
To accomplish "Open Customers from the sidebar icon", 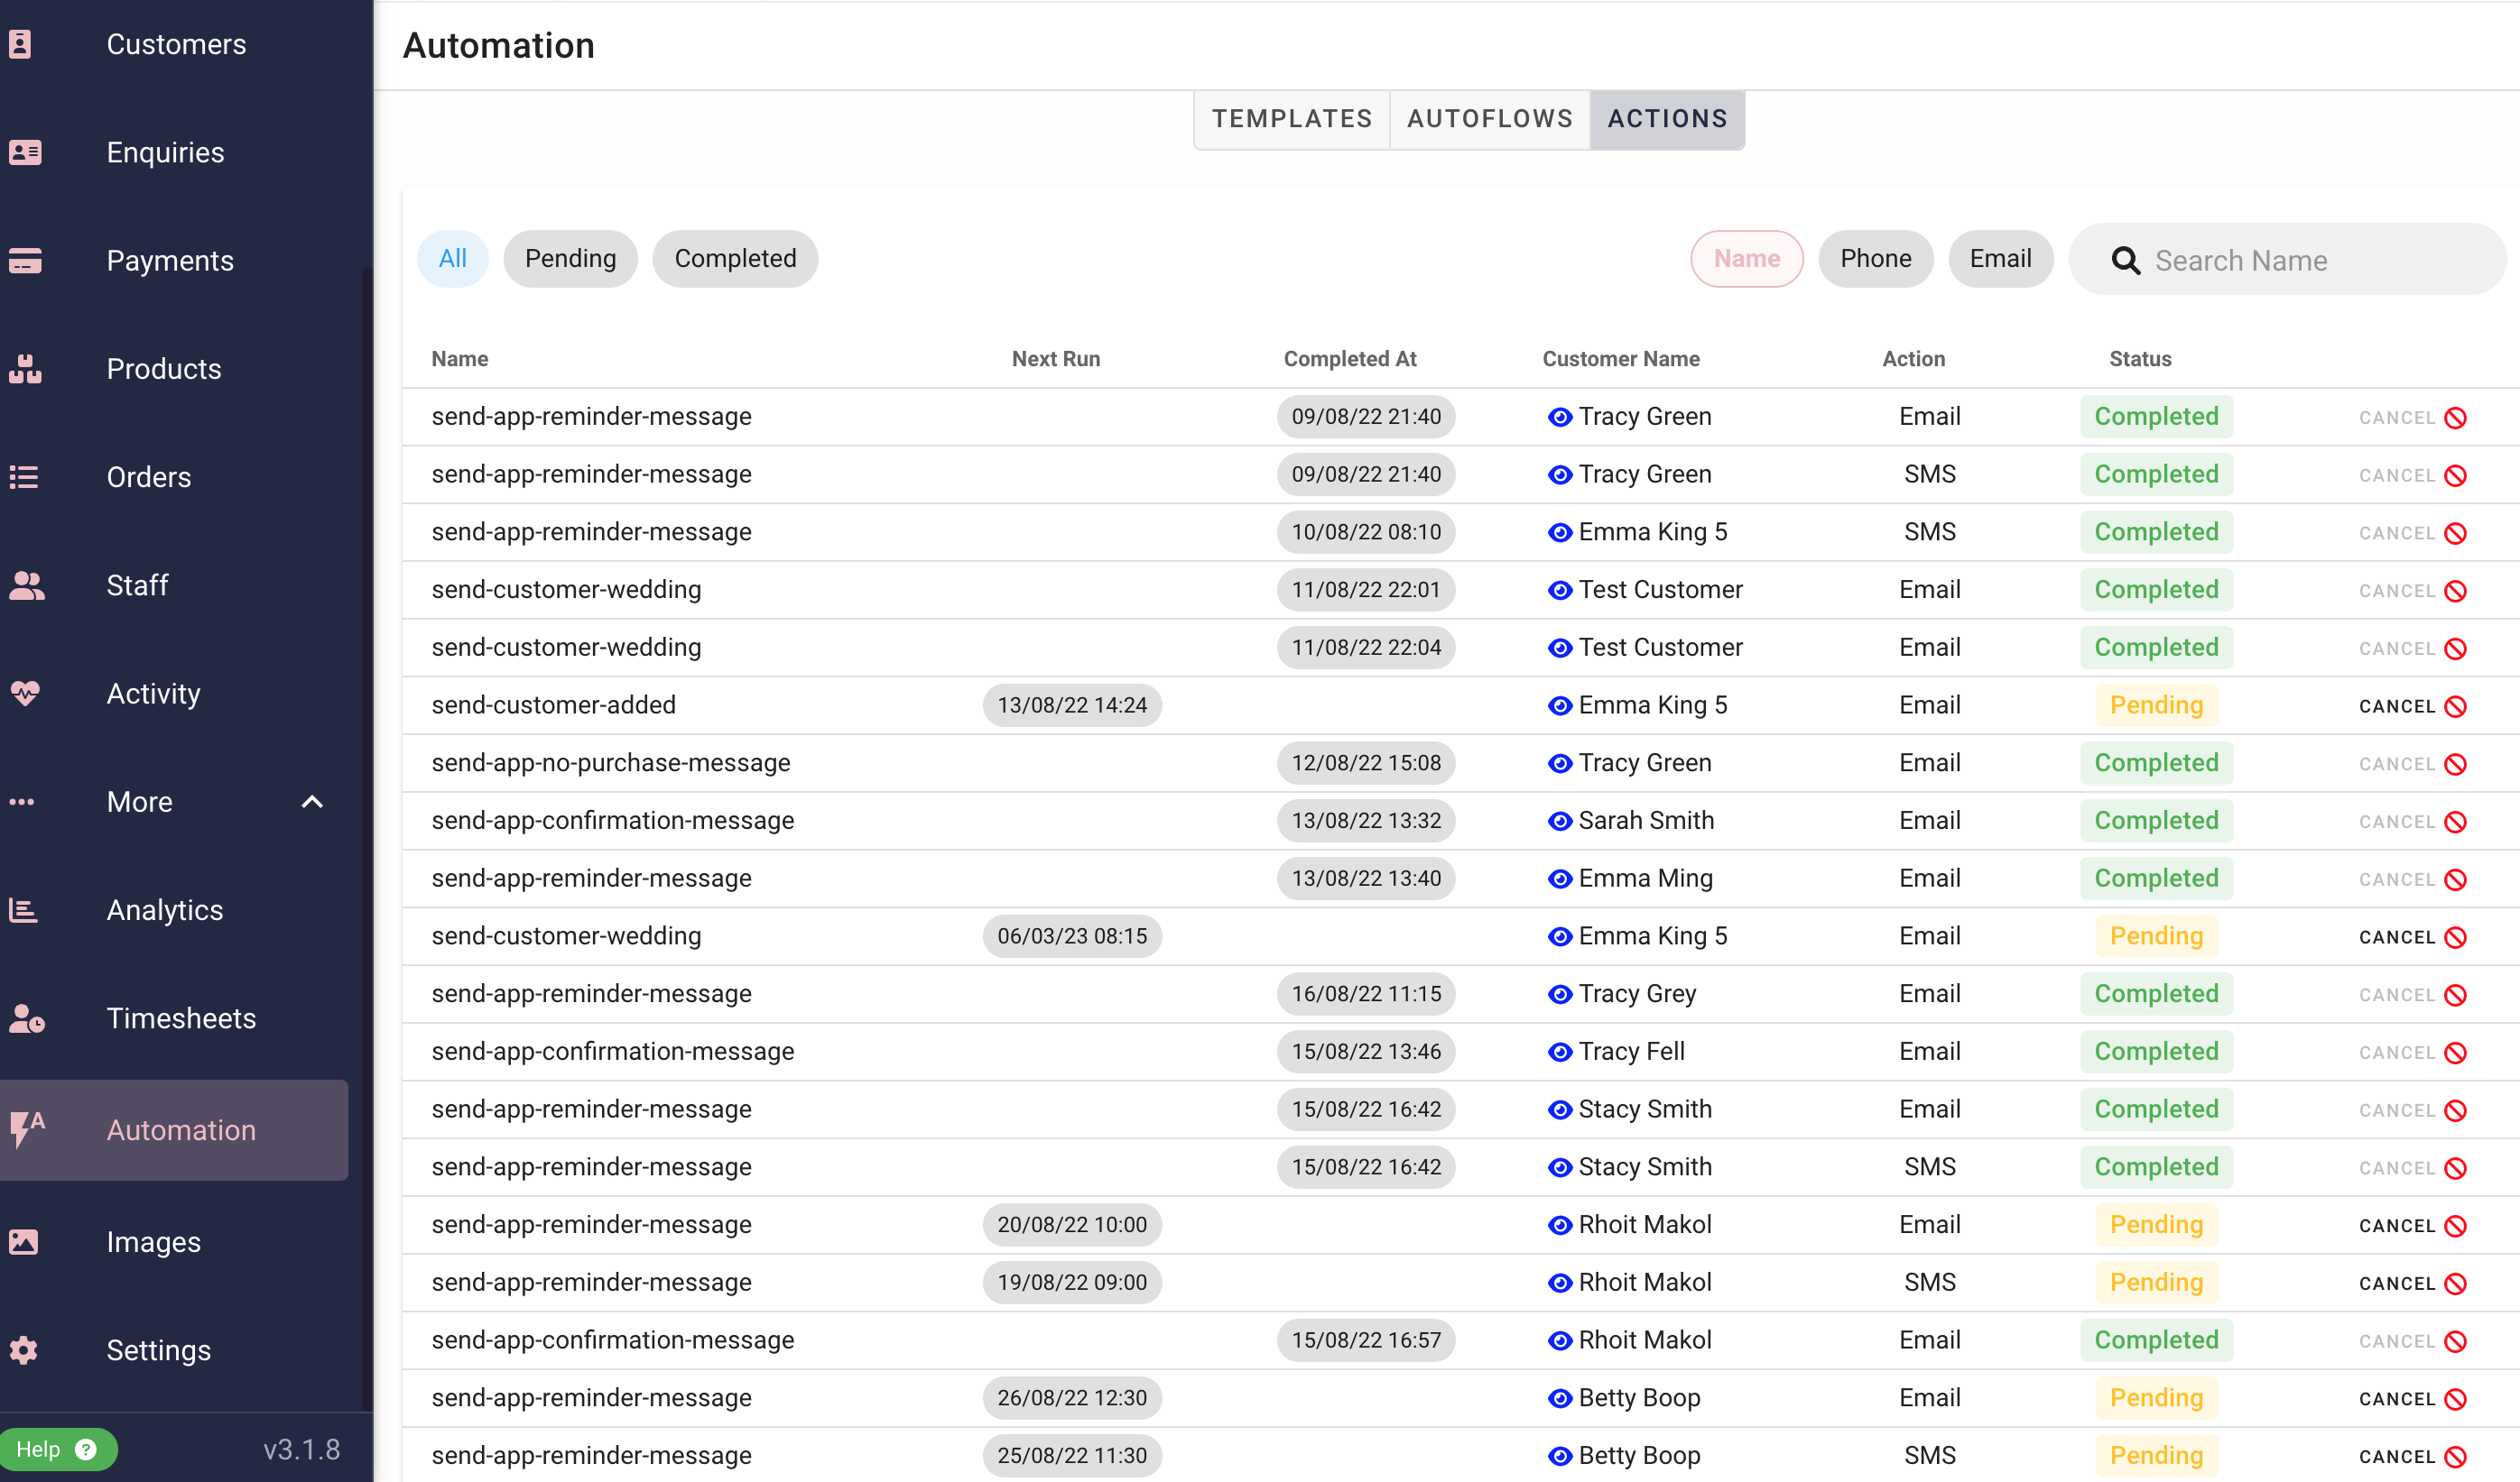I will tap(20, 44).
